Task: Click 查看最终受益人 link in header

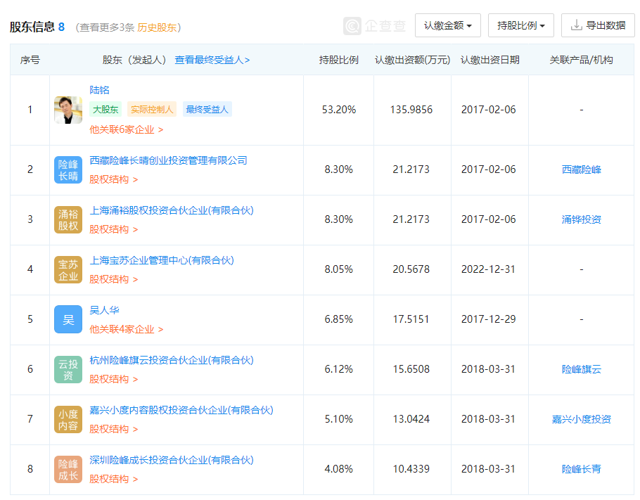Action: (212, 60)
